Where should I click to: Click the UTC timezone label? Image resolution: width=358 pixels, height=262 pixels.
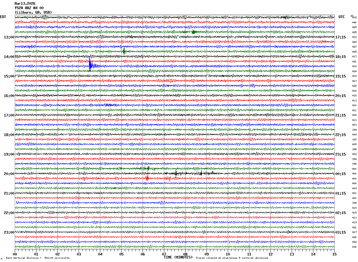click(342, 17)
